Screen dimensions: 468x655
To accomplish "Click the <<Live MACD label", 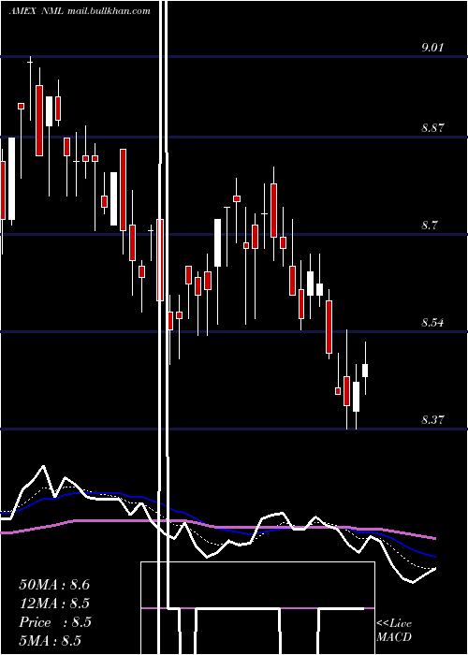I will (394, 630).
